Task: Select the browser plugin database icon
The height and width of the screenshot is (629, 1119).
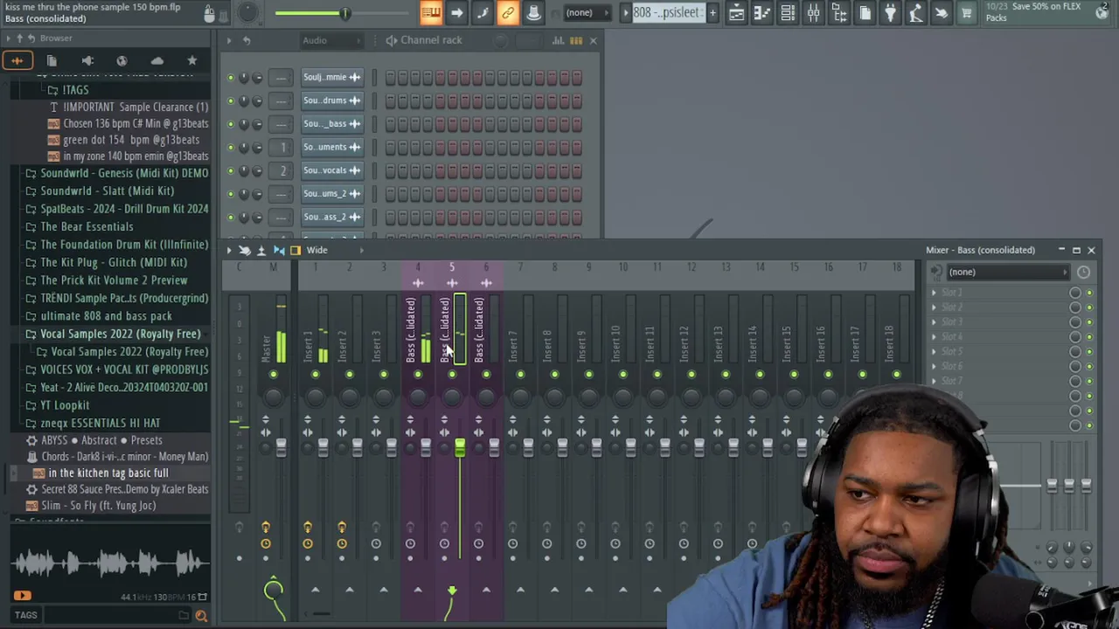Action: [x=87, y=60]
